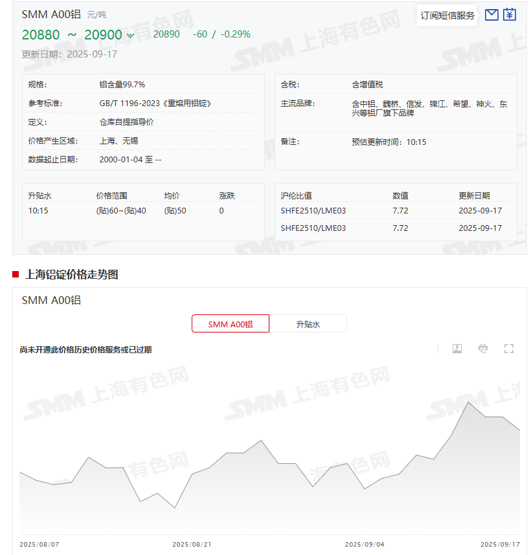Click the average price 20890
Image resolution: width=529 pixels, height=555 pixels.
166,34
